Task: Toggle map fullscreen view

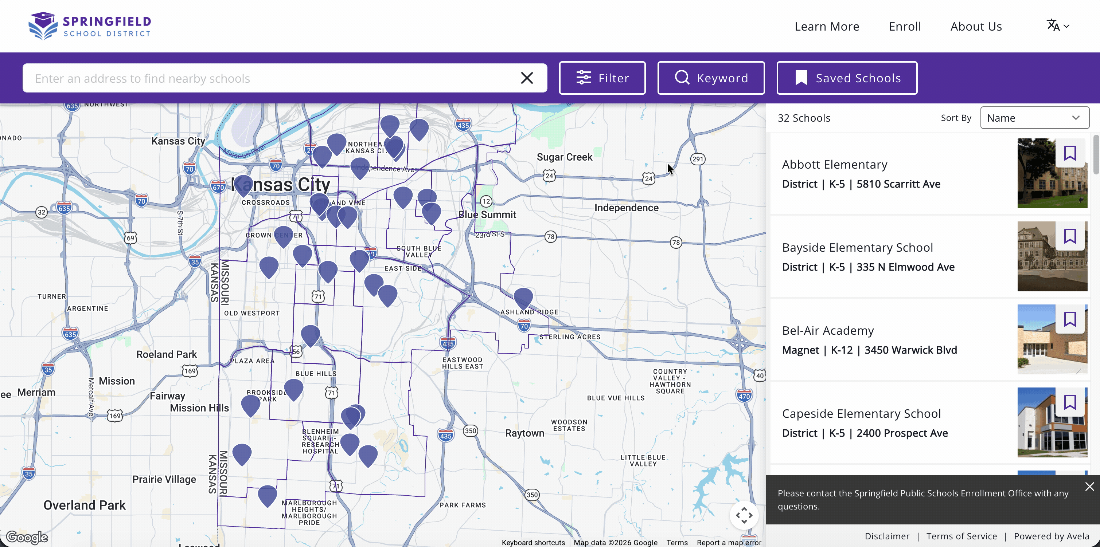Action: click(x=744, y=515)
